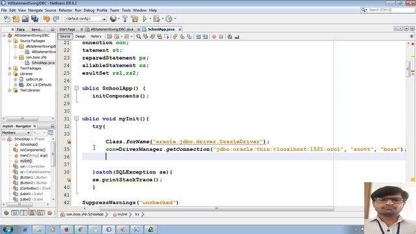Run the project with green play icon
The image size is (416, 234).
144,19
